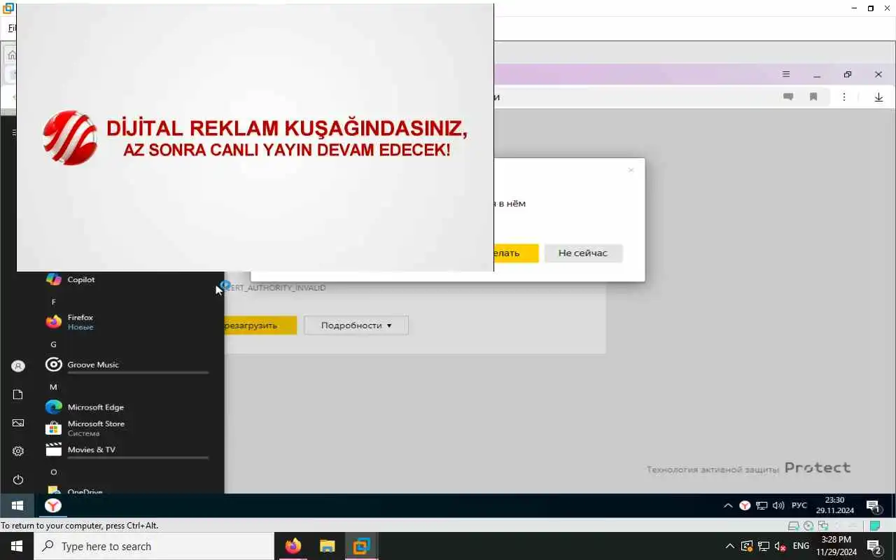Image resolution: width=896 pixels, height=560 pixels.
Task: Click VMware green message log icon
Action: [875, 526]
